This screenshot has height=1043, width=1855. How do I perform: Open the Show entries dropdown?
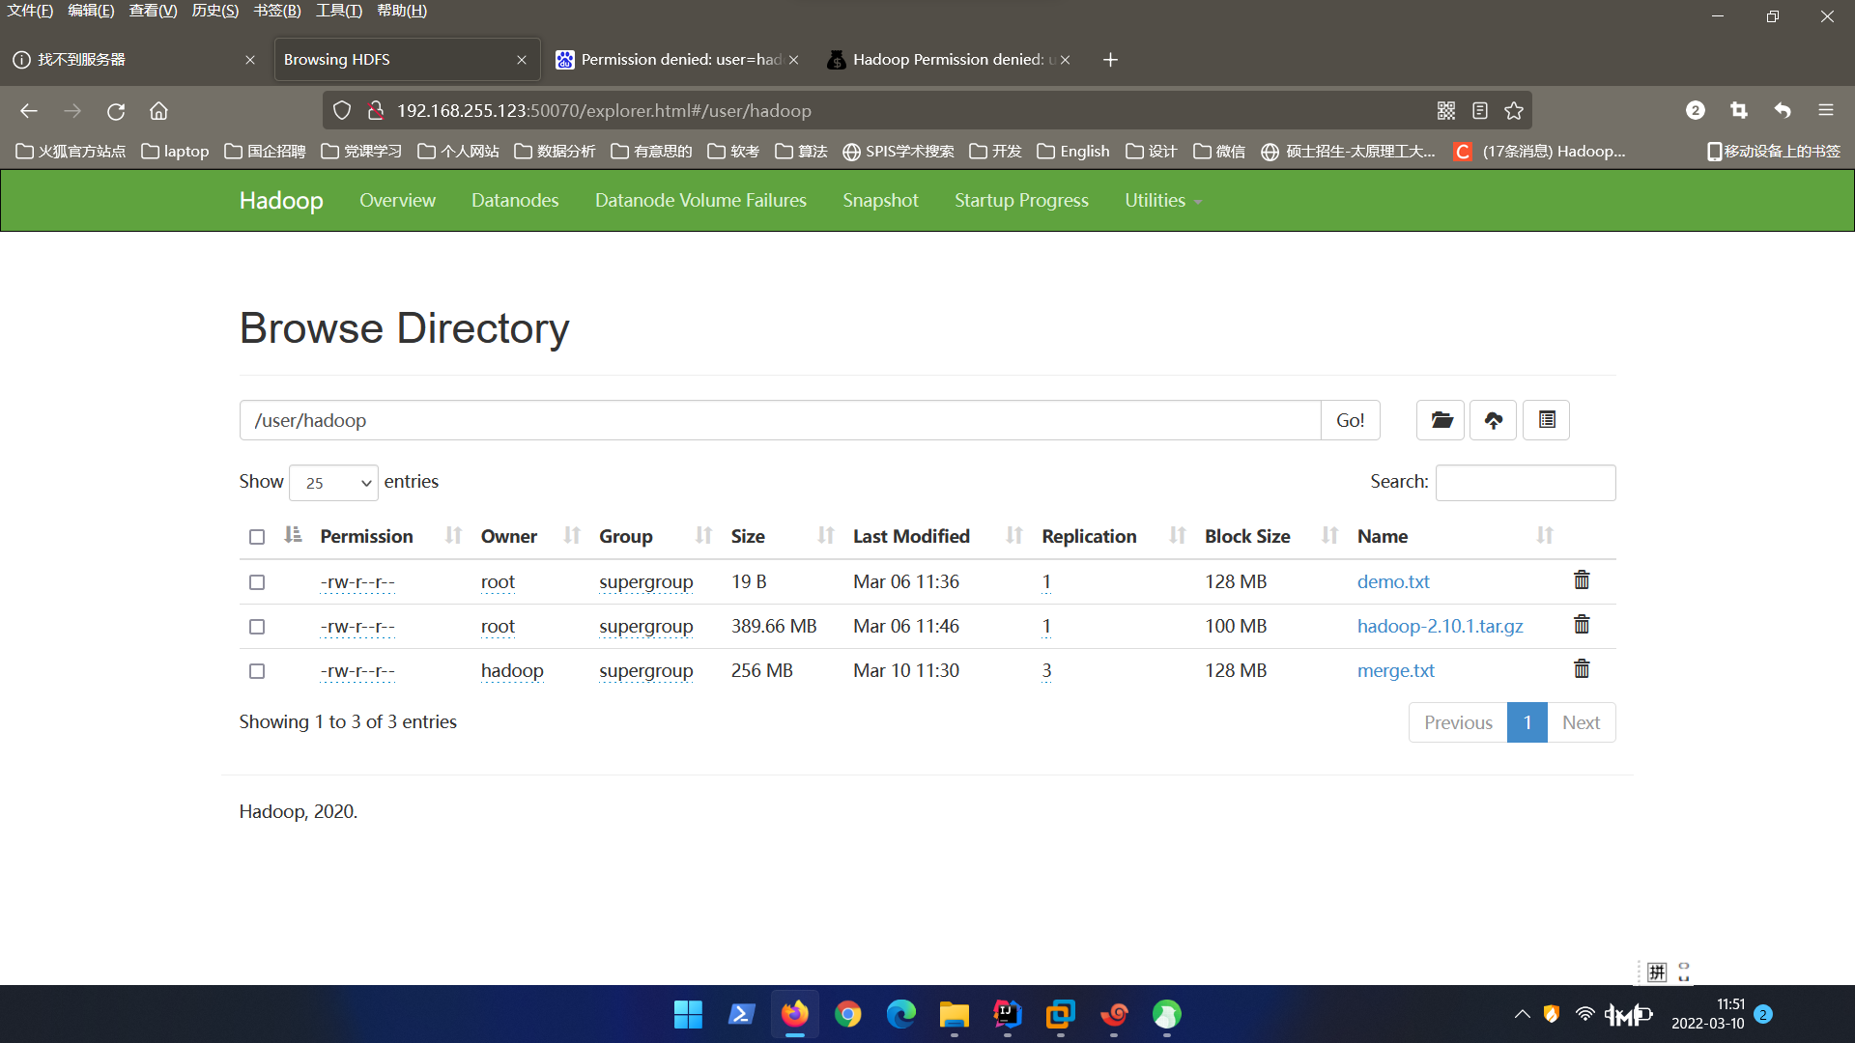click(x=333, y=483)
